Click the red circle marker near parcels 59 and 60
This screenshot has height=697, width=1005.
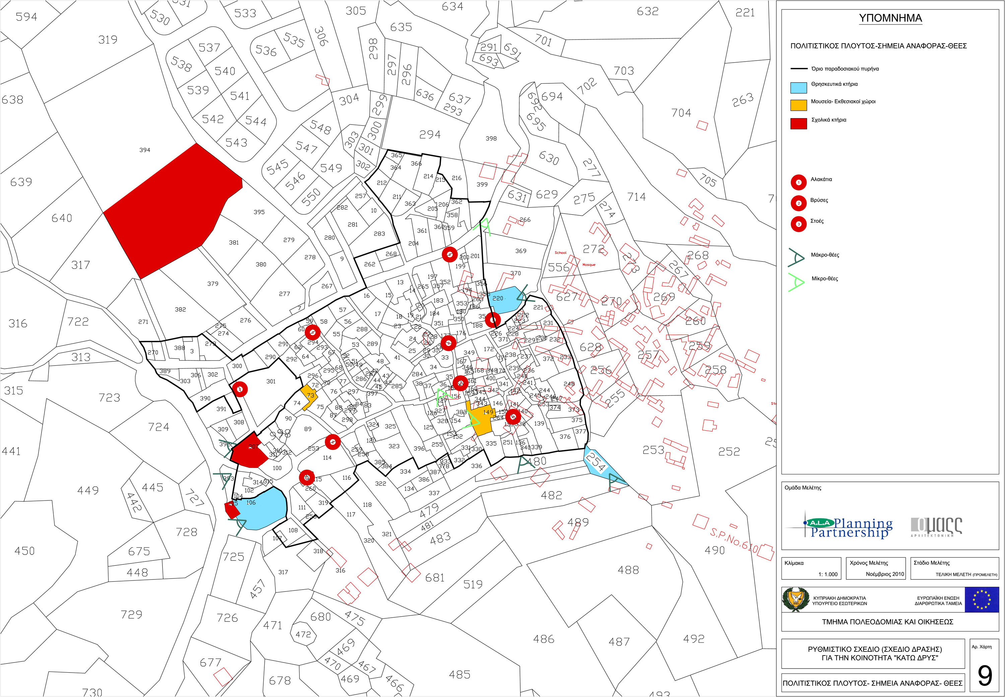(x=313, y=333)
